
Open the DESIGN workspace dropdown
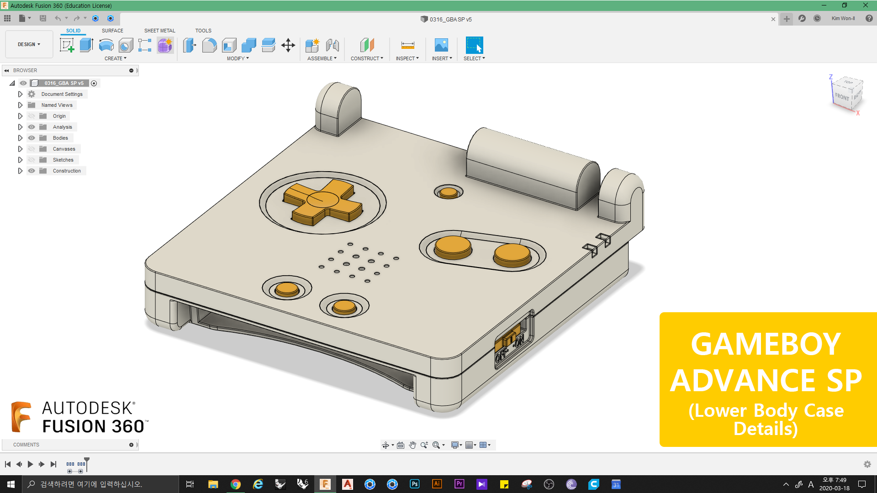pos(29,44)
